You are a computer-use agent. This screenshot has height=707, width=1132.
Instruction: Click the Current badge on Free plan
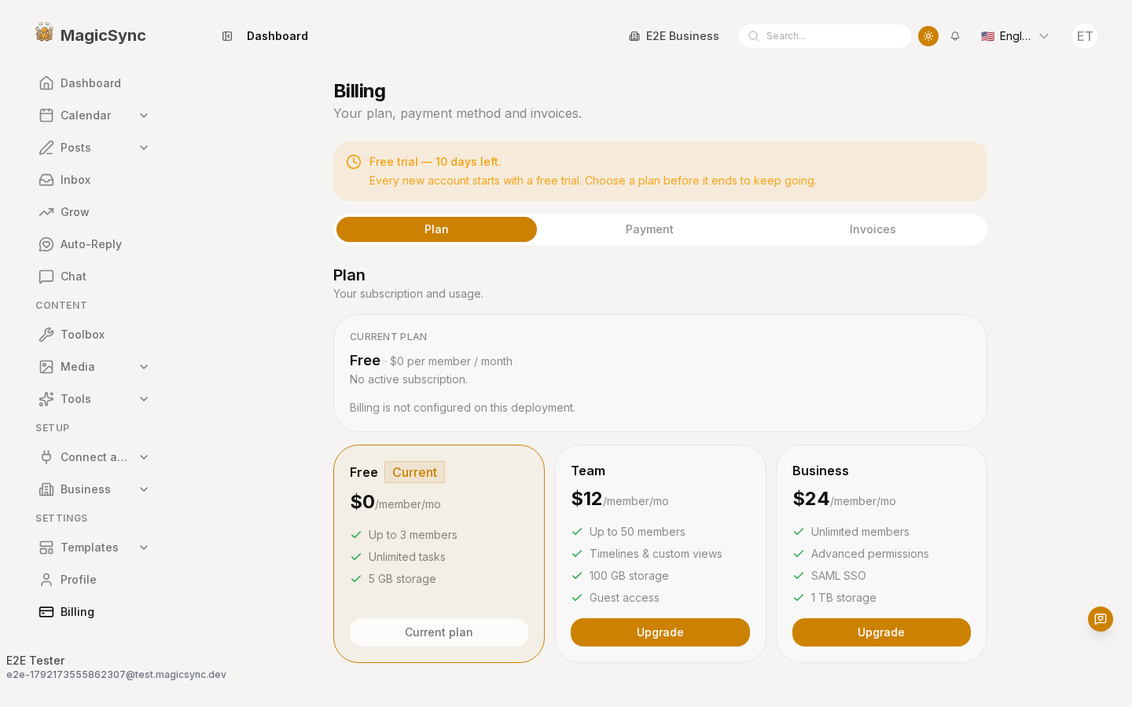pyautogui.click(x=414, y=472)
